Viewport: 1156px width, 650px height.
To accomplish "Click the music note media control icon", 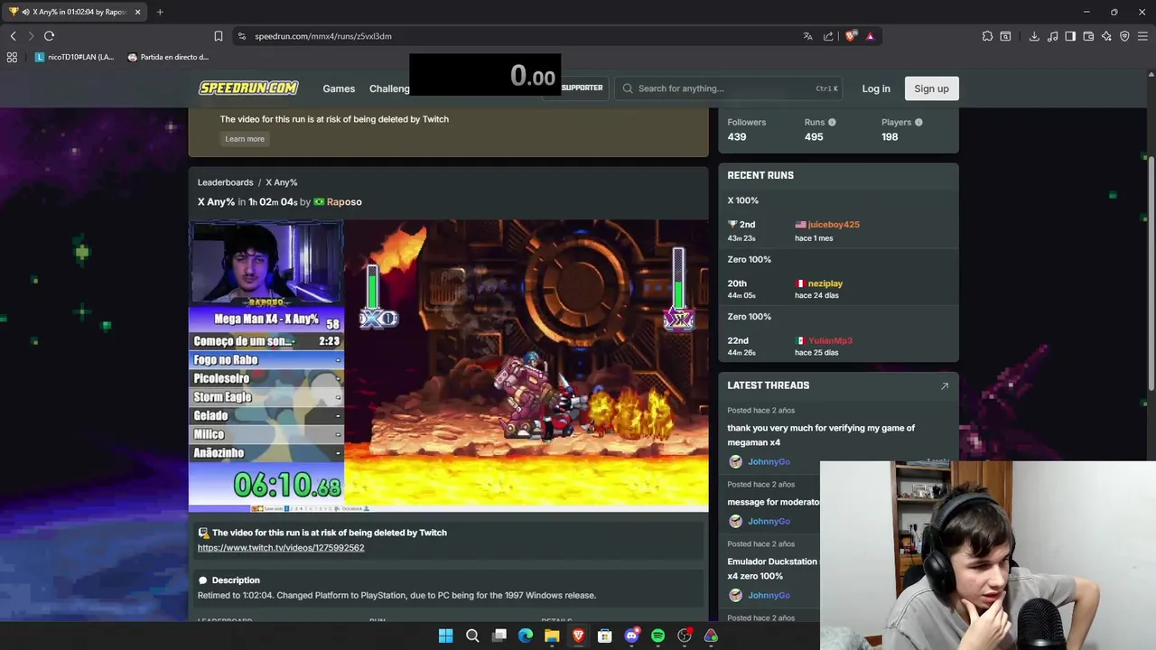I will tap(1052, 36).
